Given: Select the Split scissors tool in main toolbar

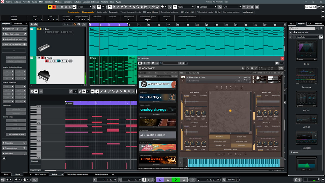Looking at the screenshot, I should (x=126, y=7).
